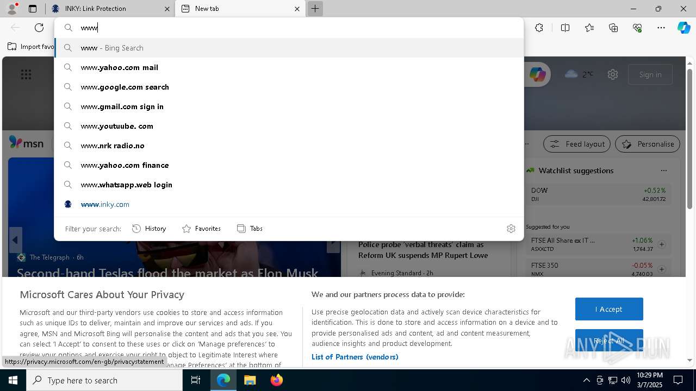Image resolution: width=696 pixels, height=391 pixels.
Task: Launch Firefox from taskbar
Action: tap(276, 380)
